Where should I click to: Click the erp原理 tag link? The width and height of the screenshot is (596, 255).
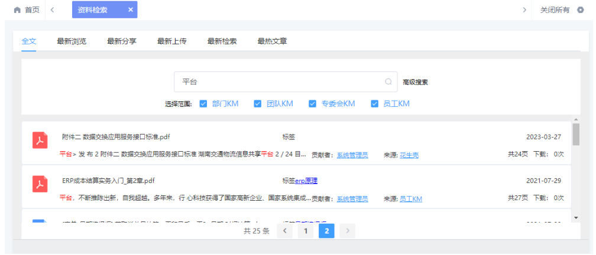coord(306,181)
